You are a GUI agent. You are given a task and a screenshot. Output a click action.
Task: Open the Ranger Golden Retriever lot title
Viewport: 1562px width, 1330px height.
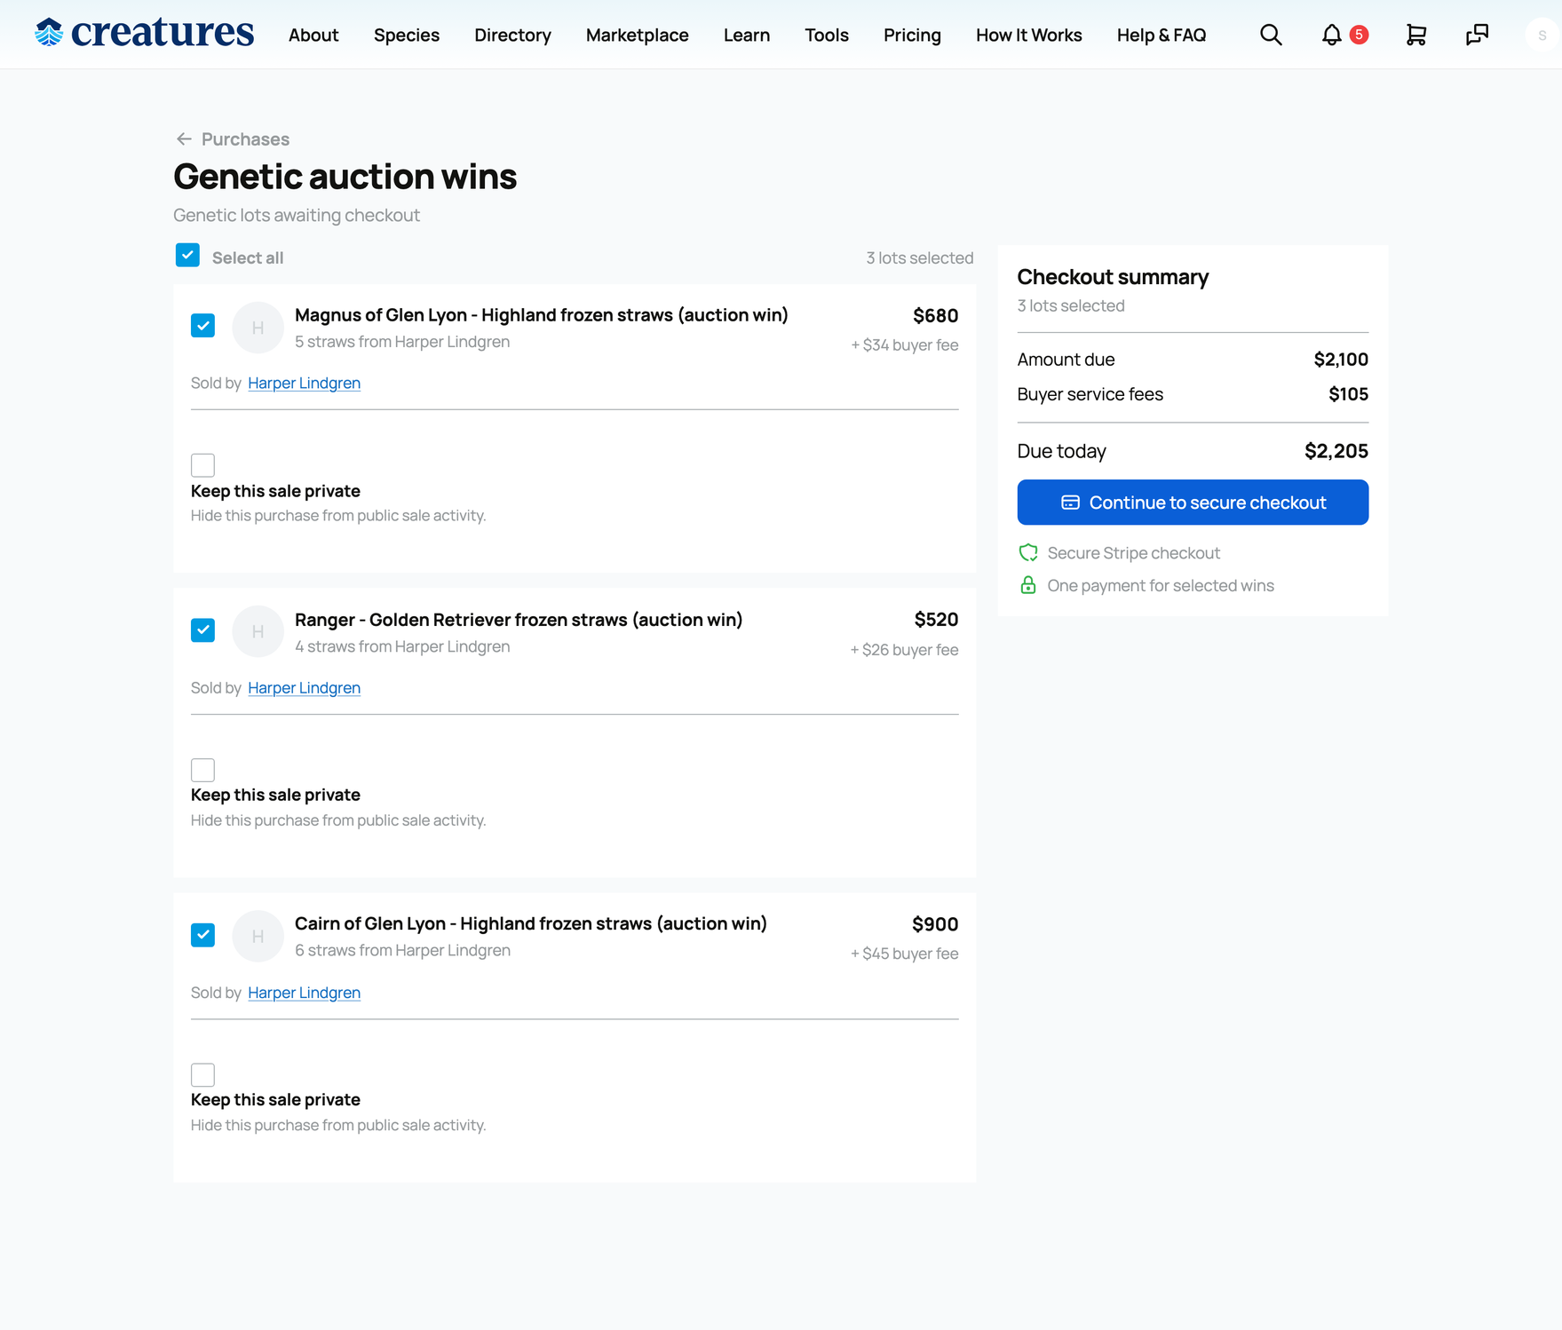tap(519, 620)
